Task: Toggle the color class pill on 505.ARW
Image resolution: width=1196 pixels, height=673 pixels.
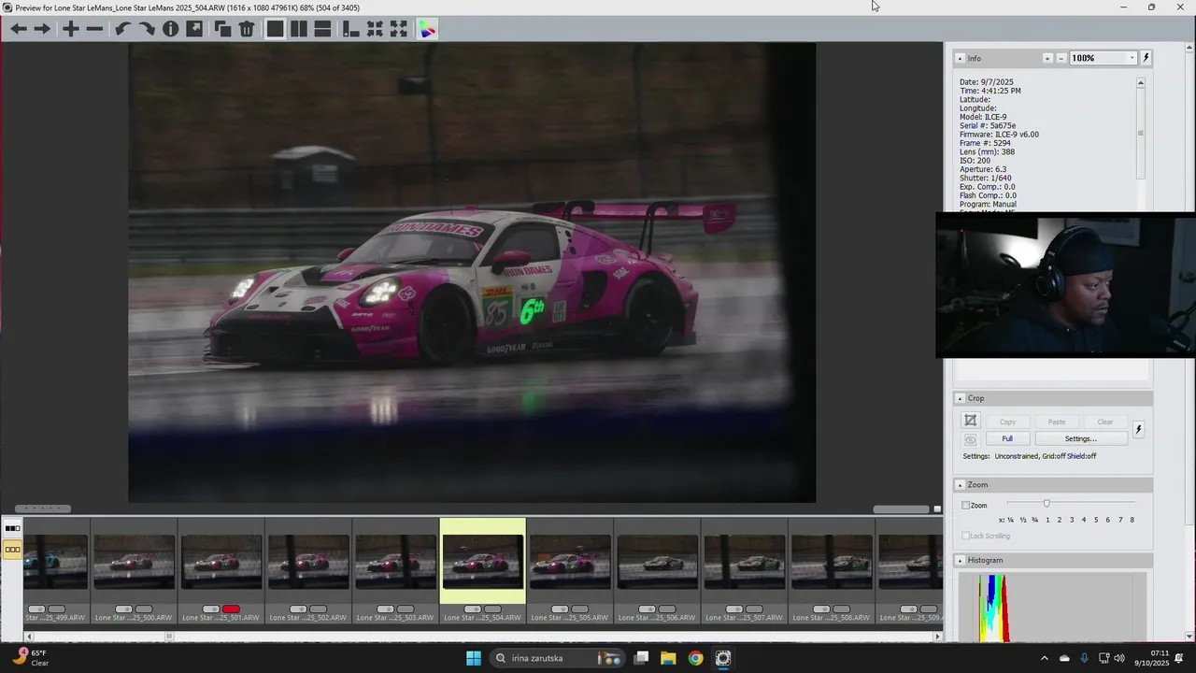Action: coord(579,609)
